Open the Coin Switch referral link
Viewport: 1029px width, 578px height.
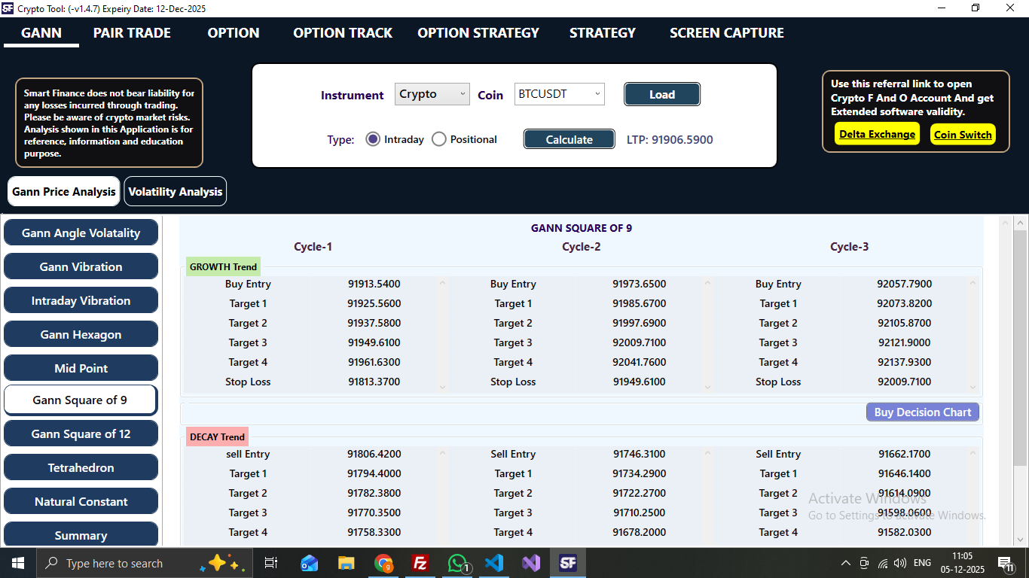point(963,134)
